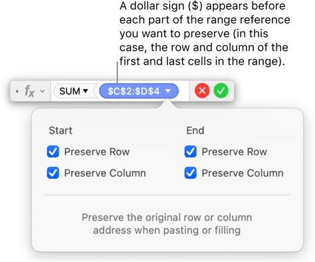Select the SUM function token

[74, 91]
